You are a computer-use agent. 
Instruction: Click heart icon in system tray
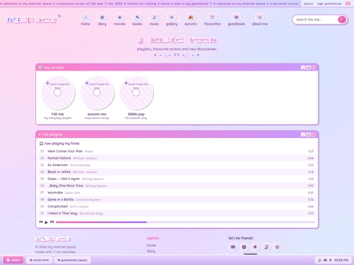click(x=330, y=260)
